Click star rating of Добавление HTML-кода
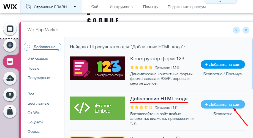The image size is (253, 138). pyautogui.click(x=141, y=107)
